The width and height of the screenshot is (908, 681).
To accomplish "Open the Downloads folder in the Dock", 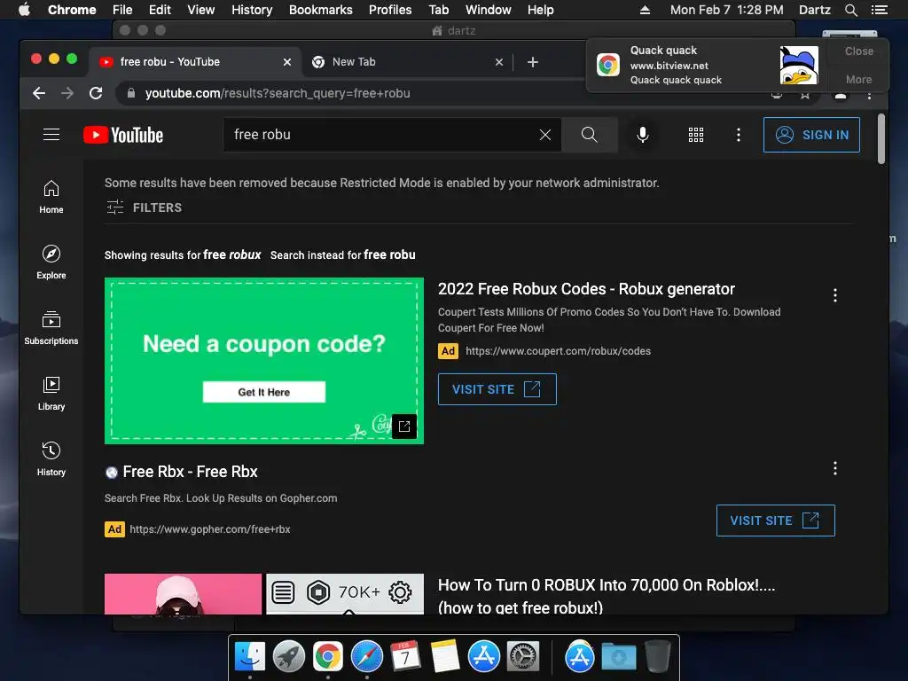I will pos(618,656).
